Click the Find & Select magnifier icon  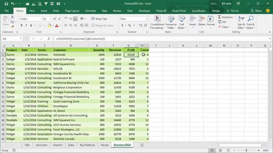coord(250,19)
